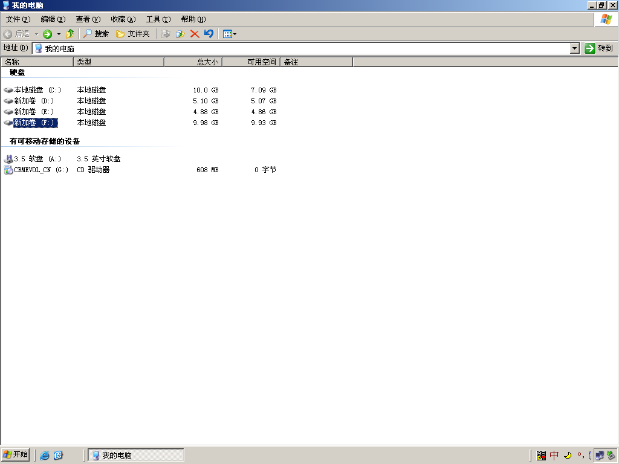Click the 硬盘 group header
The width and height of the screenshot is (619, 464).
pos(17,72)
